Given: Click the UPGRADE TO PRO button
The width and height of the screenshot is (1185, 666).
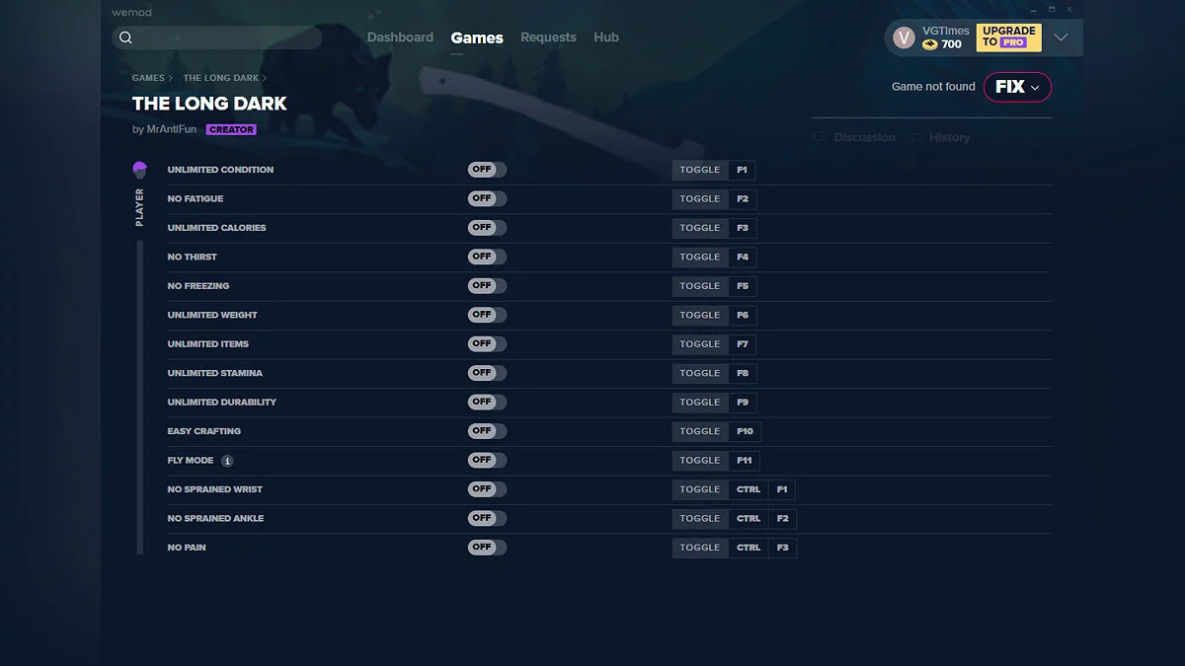Looking at the screenshot, I should point(1008,37).
